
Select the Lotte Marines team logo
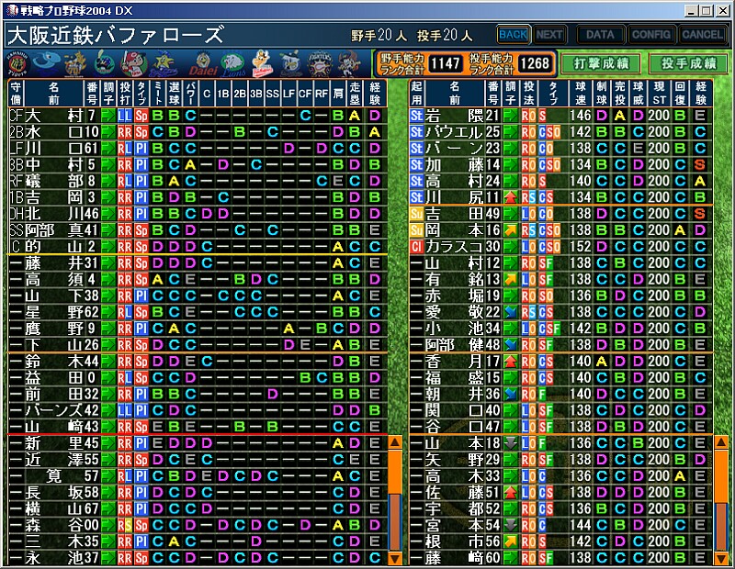[290, 63]
